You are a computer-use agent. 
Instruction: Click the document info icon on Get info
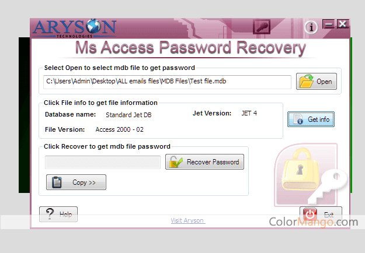click(298, 119)
